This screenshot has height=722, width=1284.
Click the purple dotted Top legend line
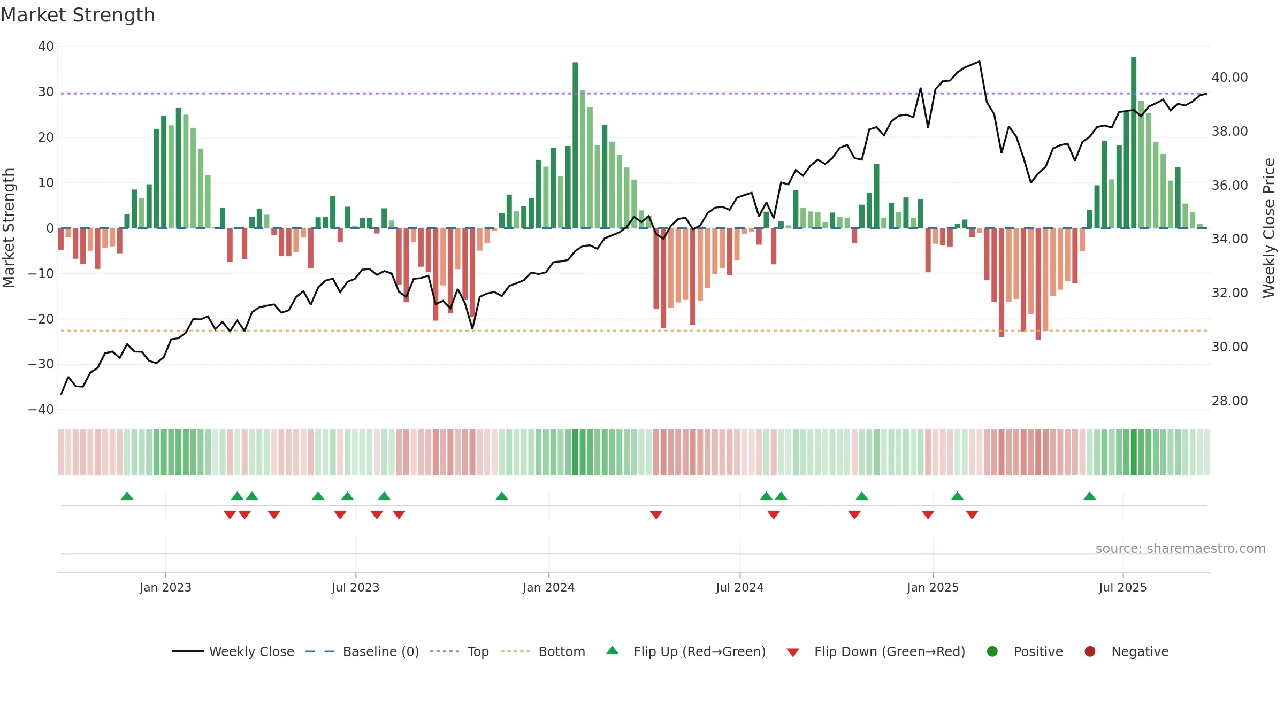coord(445,651)
